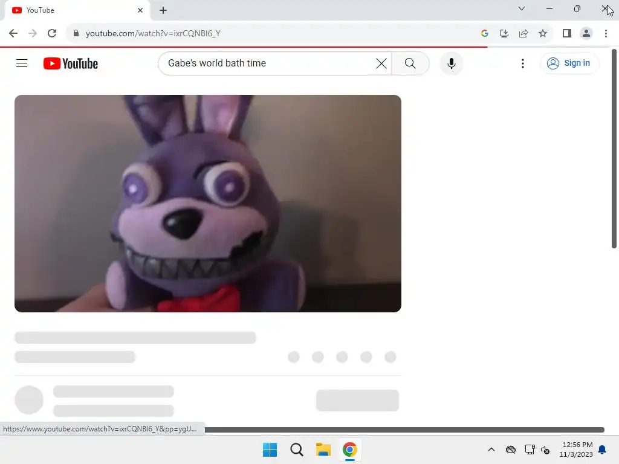Open the clock showing 12:56 PM
The image size is (619, 464).
[x=576, y=449]
